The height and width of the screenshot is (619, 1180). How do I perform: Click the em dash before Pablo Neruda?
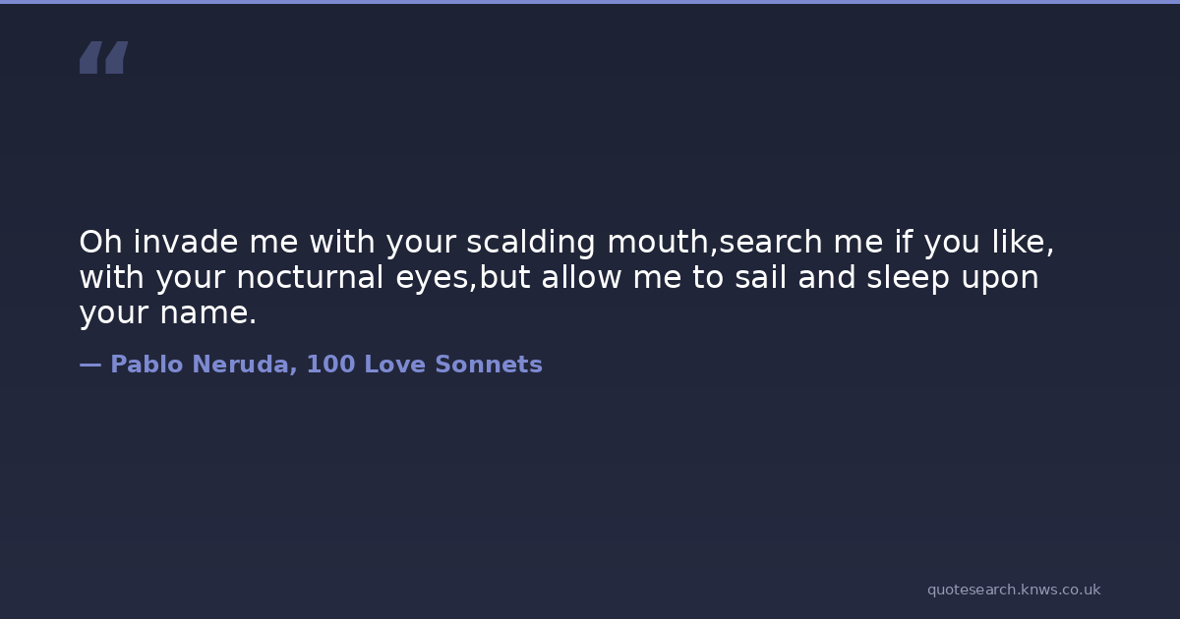tap(89, 365)
